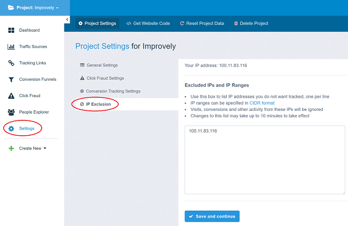The image size is (348, 226).
Task: Click the Settings gear icon in sidebar
Action: click(x=11, y=128)
